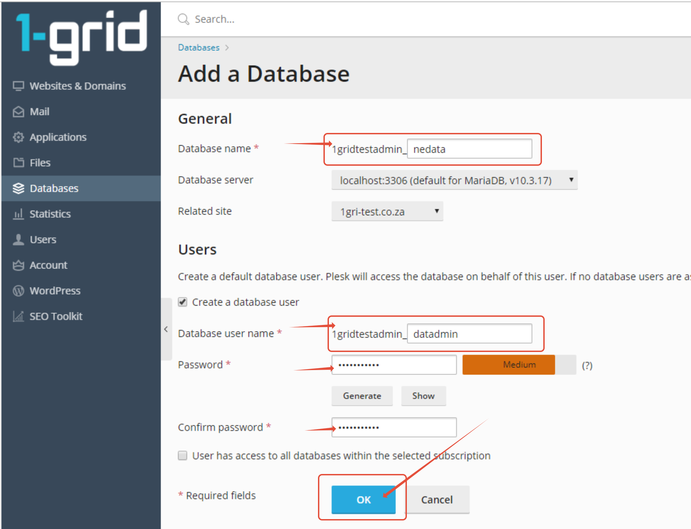Click the Database name input field
Screen dimensions: 691x529
point(469,149)
